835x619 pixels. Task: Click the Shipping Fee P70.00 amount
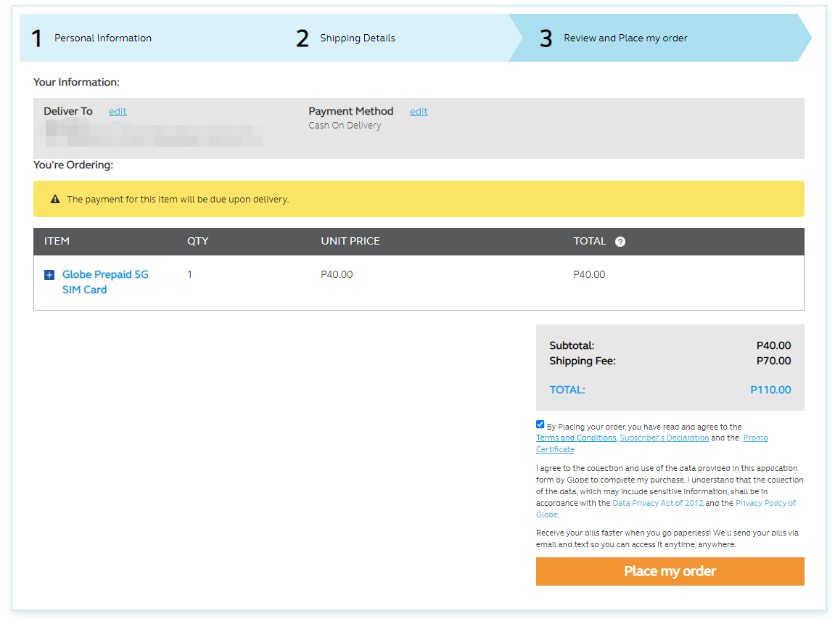[773, 361]
